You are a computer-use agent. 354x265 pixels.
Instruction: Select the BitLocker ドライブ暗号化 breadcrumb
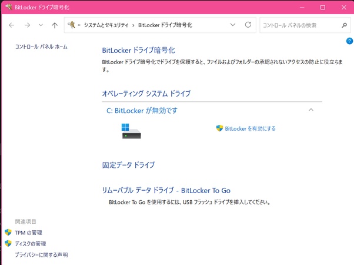click(x=165, y=25)
